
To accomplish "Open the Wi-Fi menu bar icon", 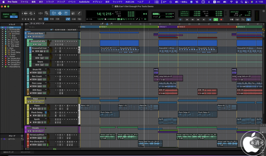I will pos(232,2).
